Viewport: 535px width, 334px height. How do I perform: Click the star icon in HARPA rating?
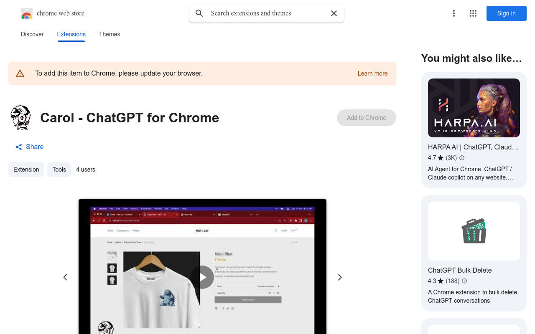tap(441, 158)
